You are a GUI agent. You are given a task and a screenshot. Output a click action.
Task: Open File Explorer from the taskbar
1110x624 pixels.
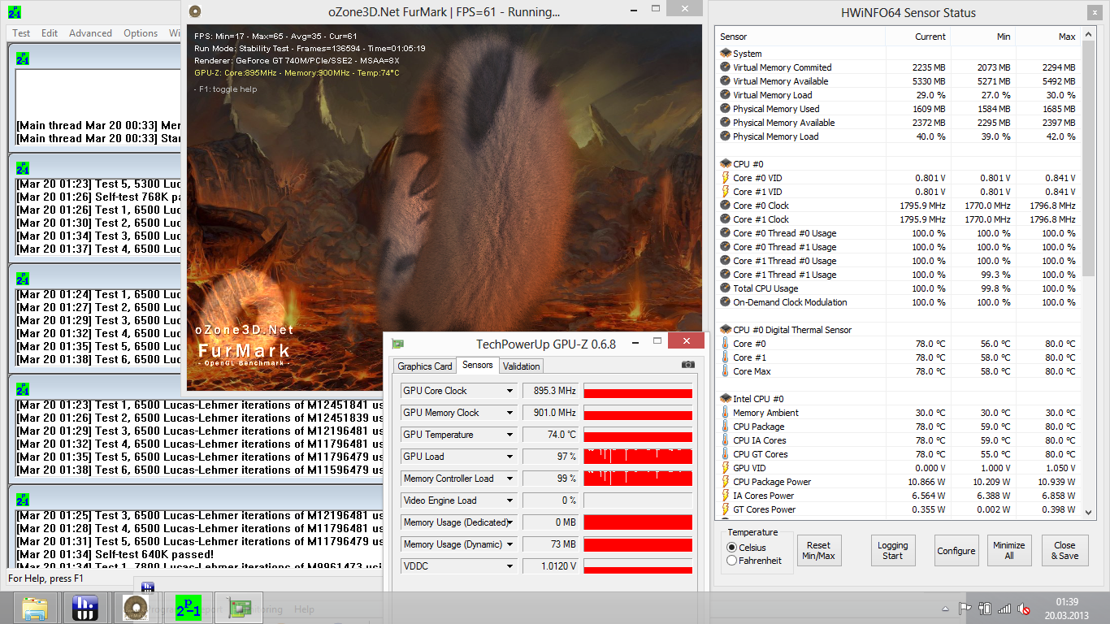[35, 608]
